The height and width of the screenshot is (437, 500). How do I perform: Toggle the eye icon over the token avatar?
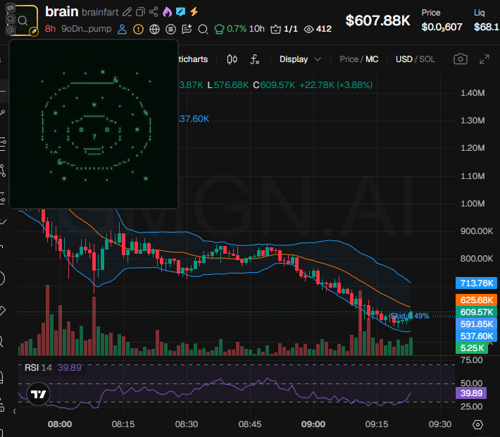pyautogui.click(x=11, y=8)
